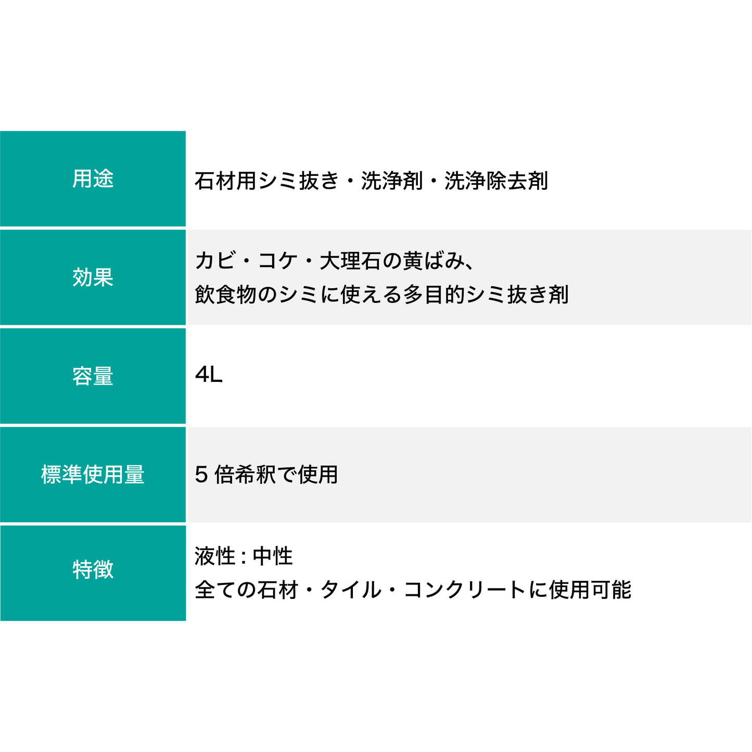Click the 石材用シミ抜き text
The width and height of the screenshot is (752, 752).
coord(266,181)
